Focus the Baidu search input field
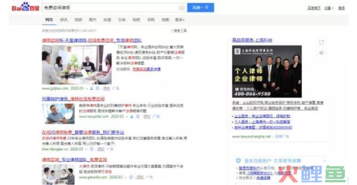 (110, 8)
